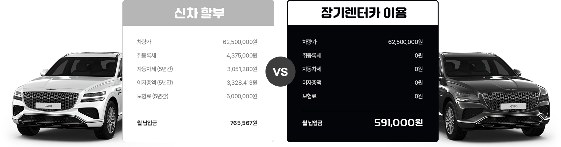The image size is (561, 147).
Task: Click 차량가 62,500,000원 in installment card
Action: point(240,42)
